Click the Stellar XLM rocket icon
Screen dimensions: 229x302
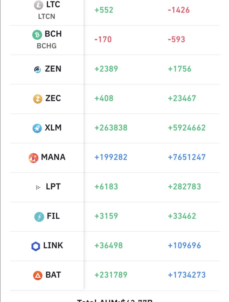point(37,128)
